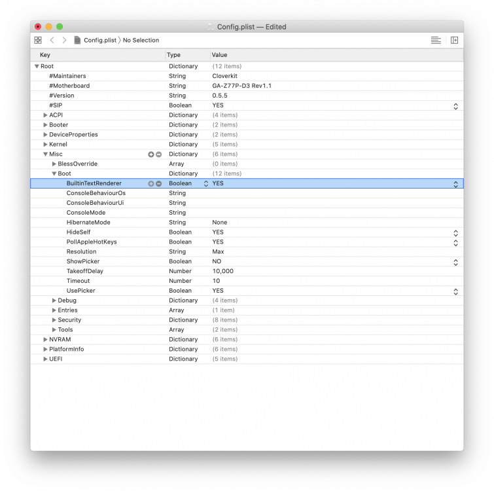This screenshot has width=494, height=491.
Task: Click the Resolution value Max
Action: click(218, 252)
